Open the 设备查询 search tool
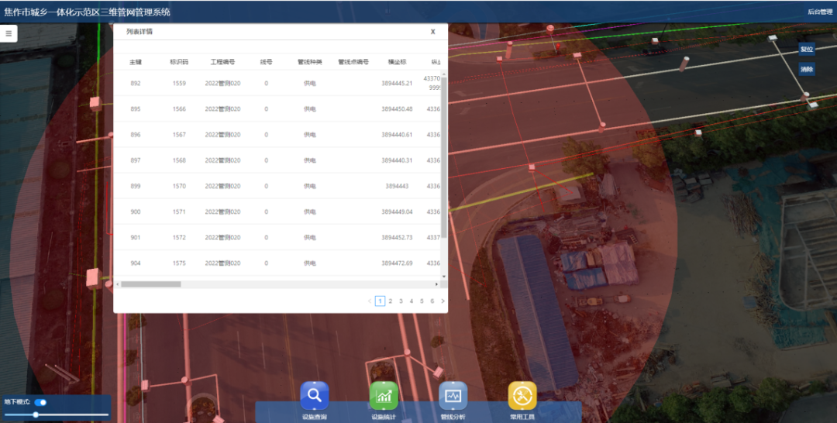 pos(314,396)
